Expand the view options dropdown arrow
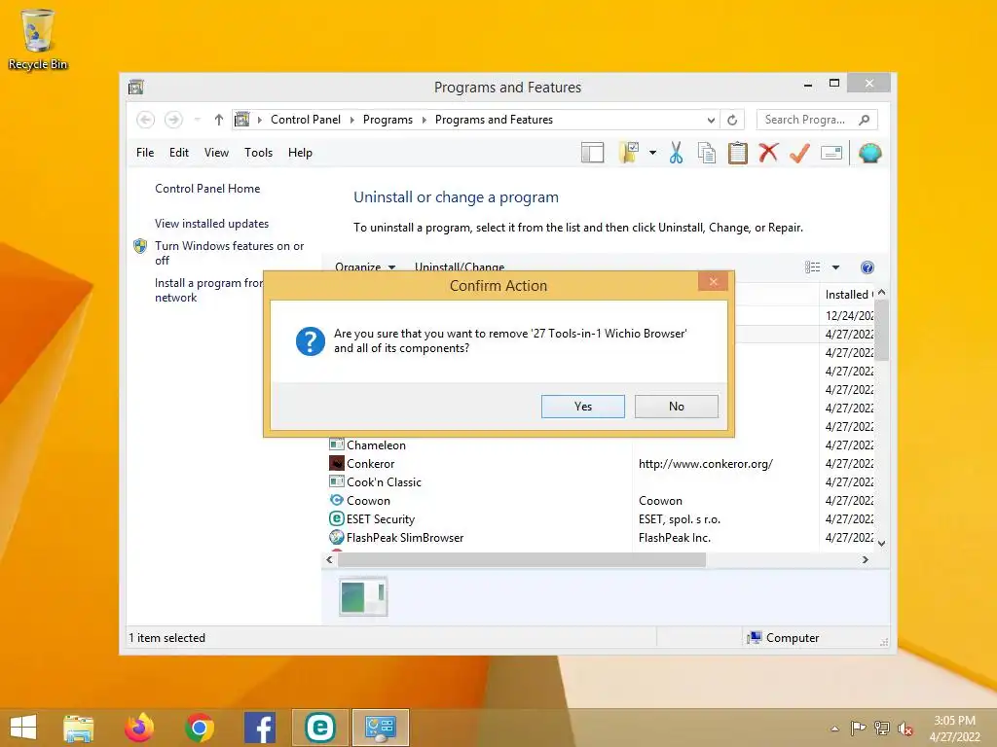 [x=835, y=267]
